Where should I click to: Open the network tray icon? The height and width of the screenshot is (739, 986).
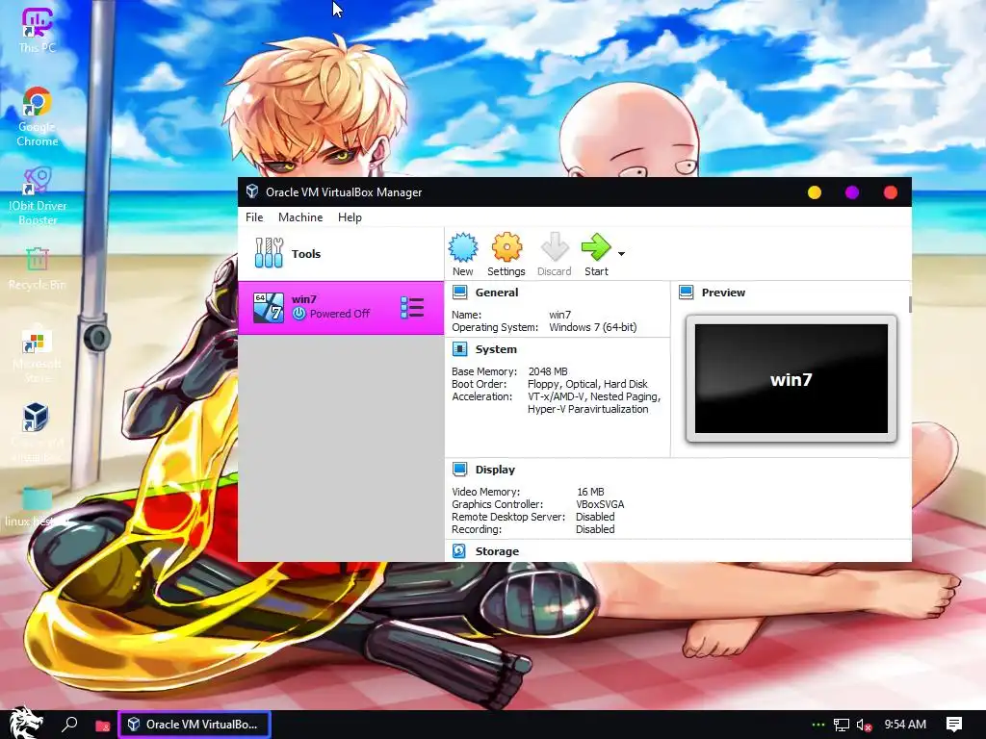[842, 725]
